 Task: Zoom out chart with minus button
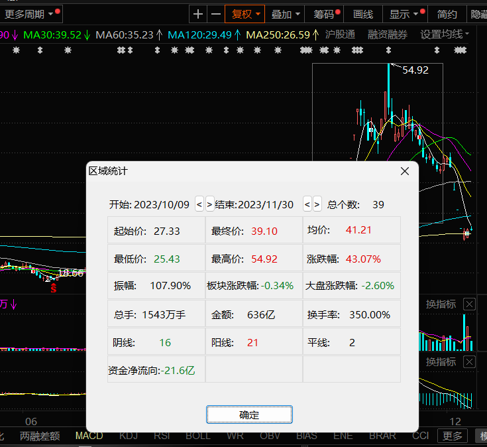point(216,14)
